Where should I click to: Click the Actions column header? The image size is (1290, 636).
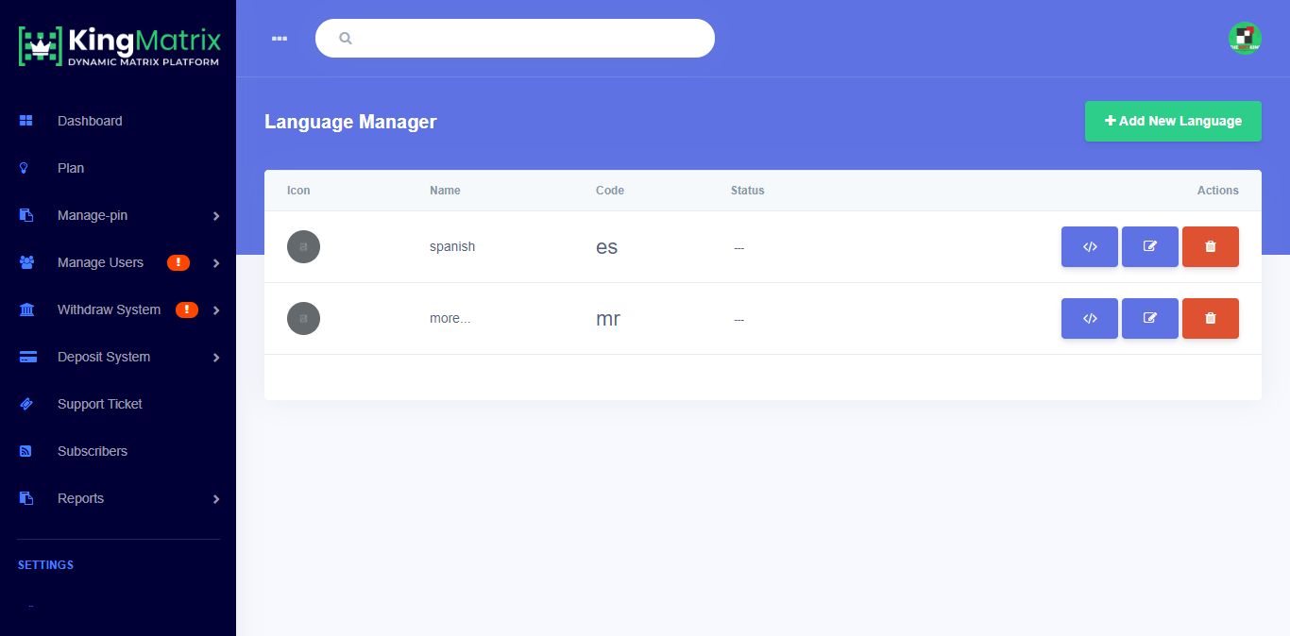pyautogui.click(x=1218, y=190)
